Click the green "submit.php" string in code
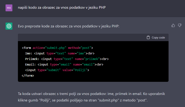This screenshot has height=107, width=185. point(56,48)
